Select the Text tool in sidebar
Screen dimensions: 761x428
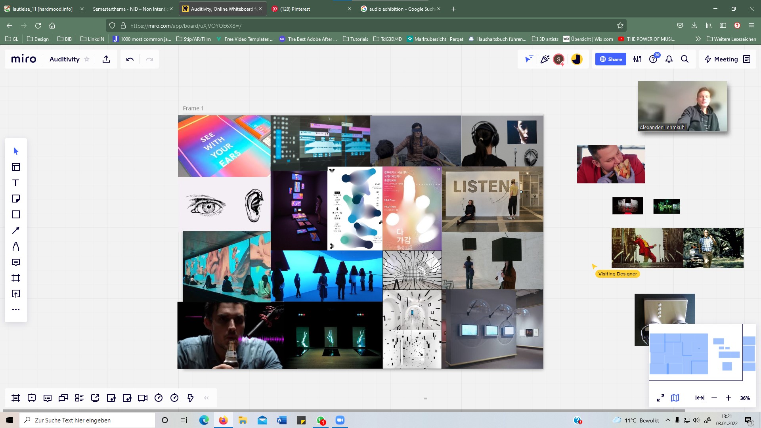coord(16,183)
